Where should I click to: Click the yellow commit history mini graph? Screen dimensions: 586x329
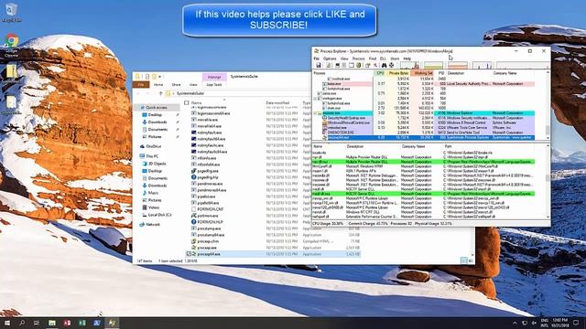[433, 65]
